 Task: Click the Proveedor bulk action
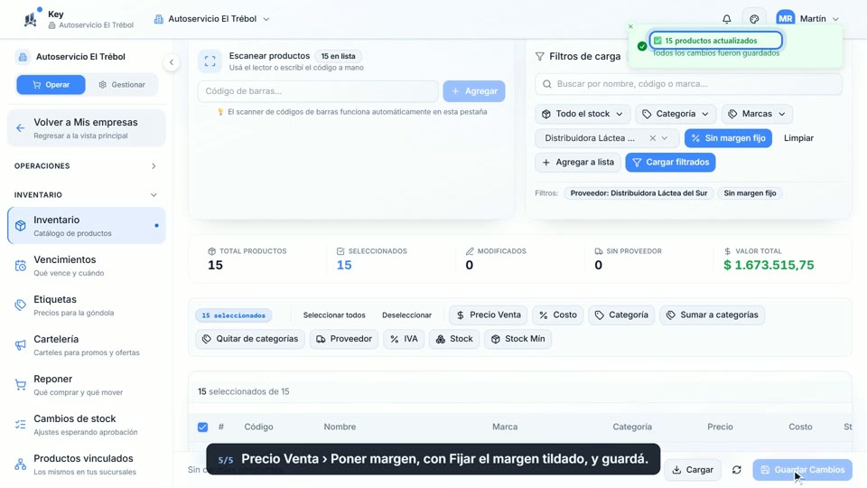344,339
